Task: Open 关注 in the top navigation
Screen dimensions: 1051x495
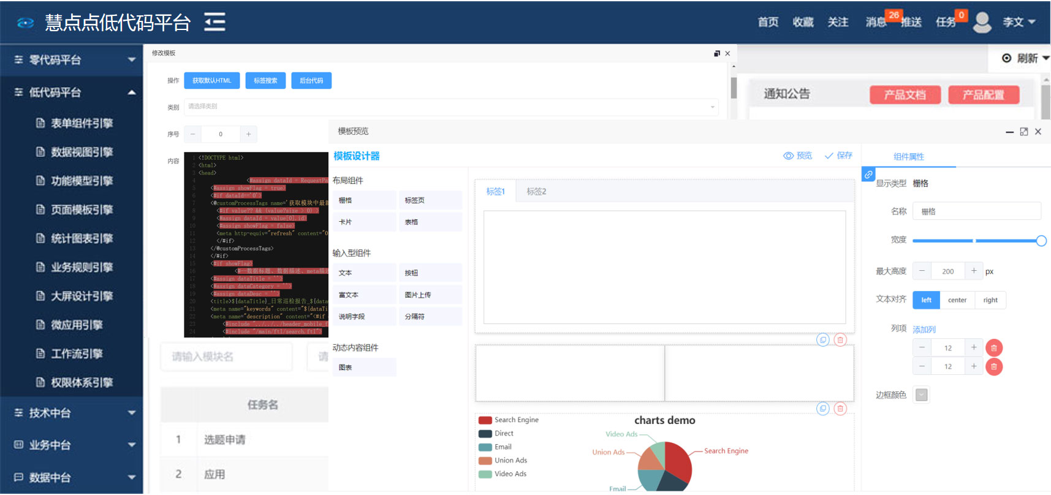Action: (x=838, y=22)
